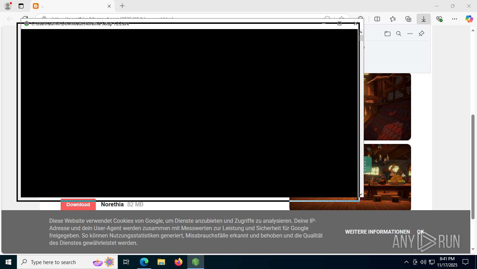Image resolution: width=477 pixels, height=269 pixels.
Task: Open the clock and calendar
Action: coord(447,262)
